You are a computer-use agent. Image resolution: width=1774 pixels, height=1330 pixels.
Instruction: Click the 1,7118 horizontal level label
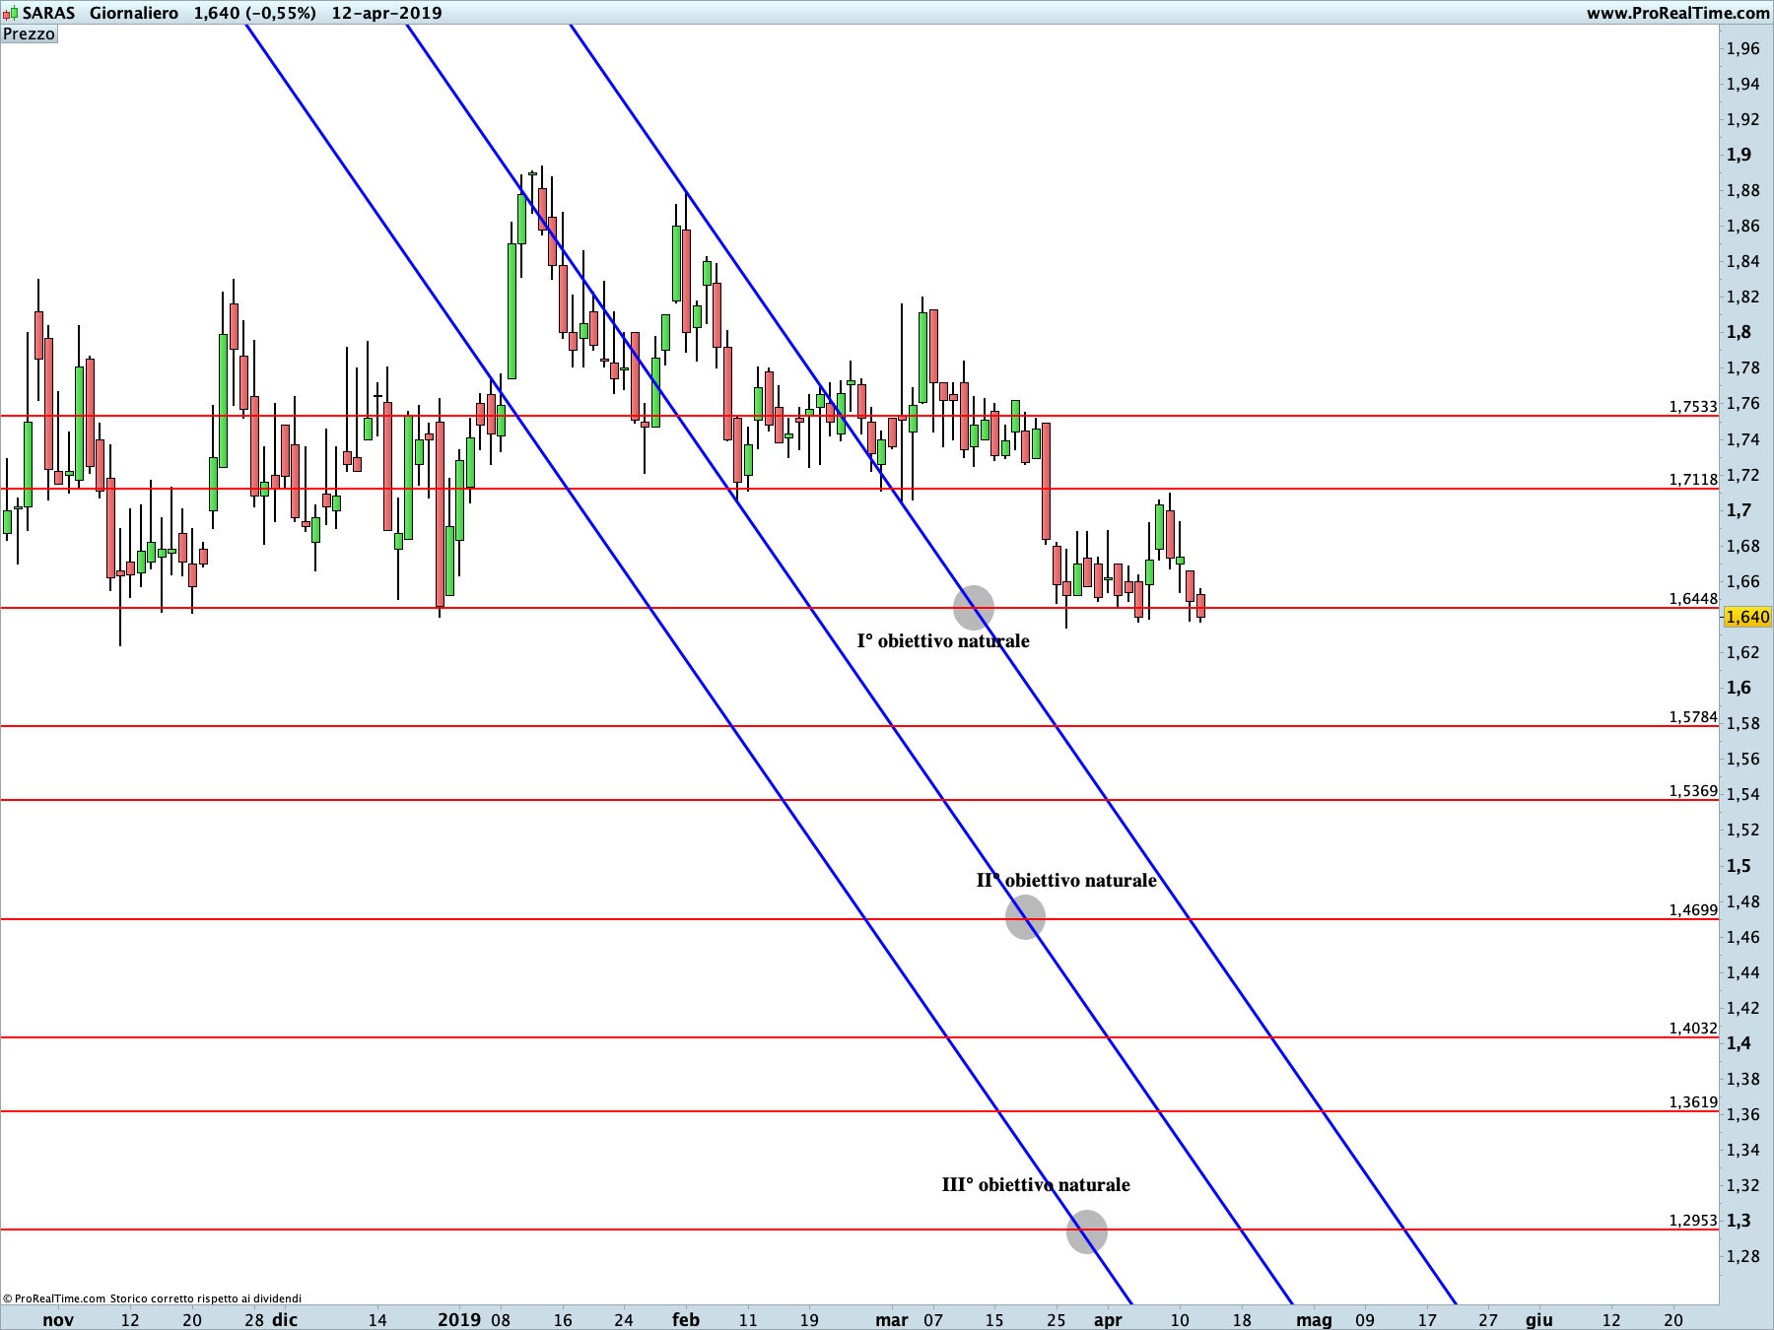coord(1693,479)
